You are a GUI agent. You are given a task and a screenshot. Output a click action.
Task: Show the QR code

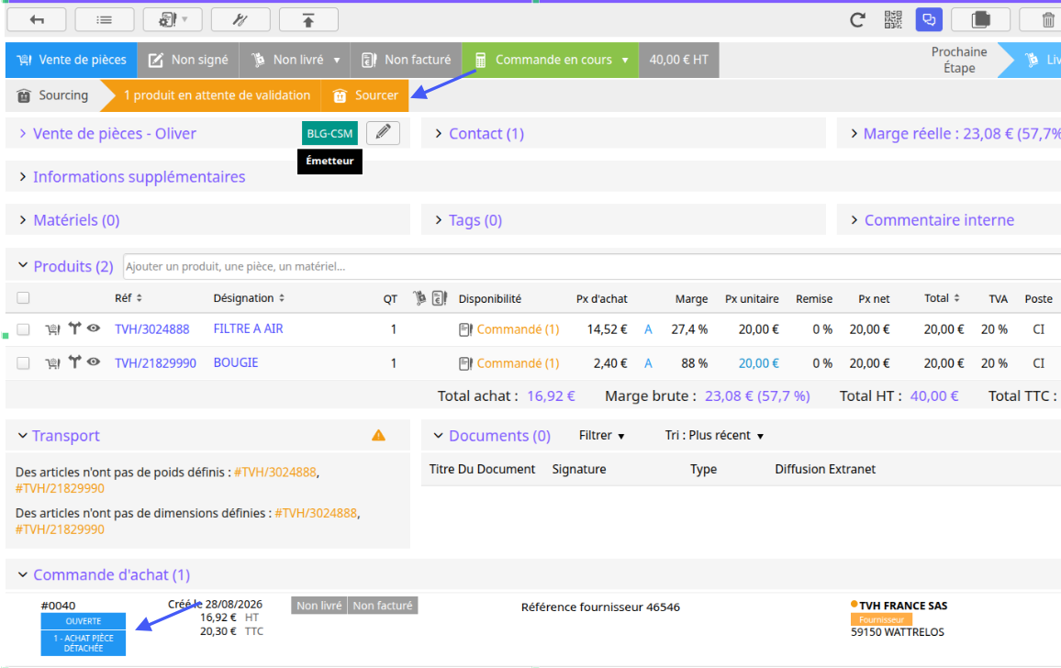coord(893,19)
